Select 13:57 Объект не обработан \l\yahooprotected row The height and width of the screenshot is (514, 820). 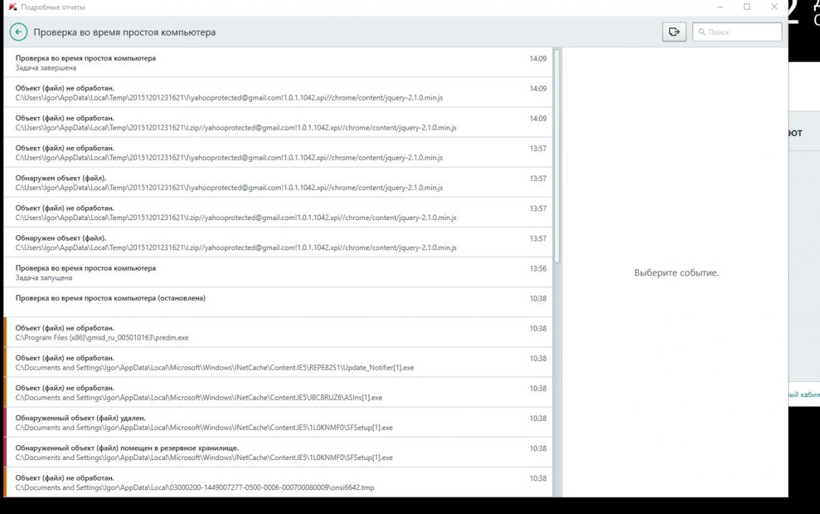(x=278, y=152)
